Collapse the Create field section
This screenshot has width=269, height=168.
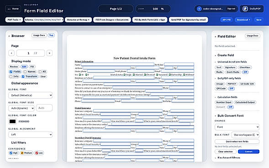(216, 55)
